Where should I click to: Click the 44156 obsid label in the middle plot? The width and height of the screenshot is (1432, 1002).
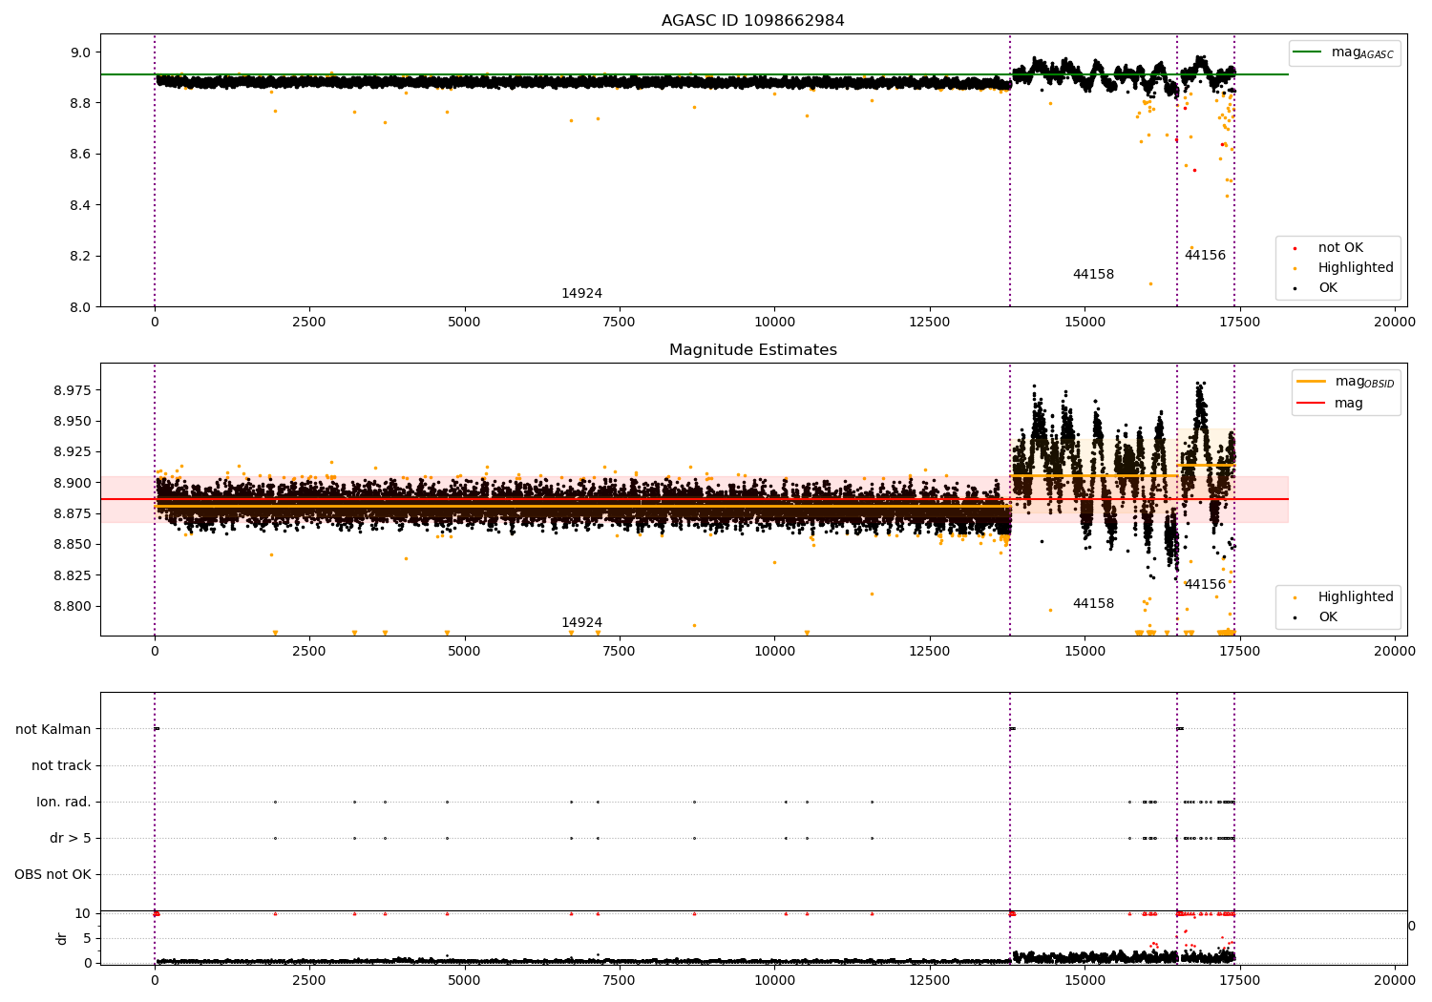pyautogui.click(x=1205, y=585)
